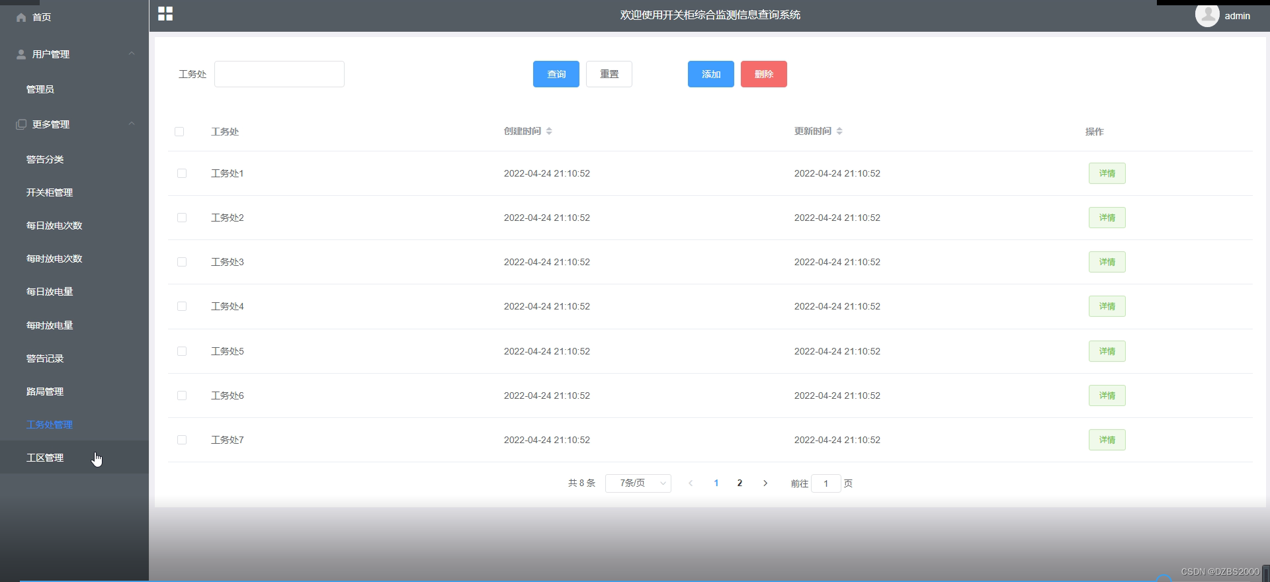Open 详情 for 工务处5
This screenshot has height=582, width=1270.
tap(1107, 351)
